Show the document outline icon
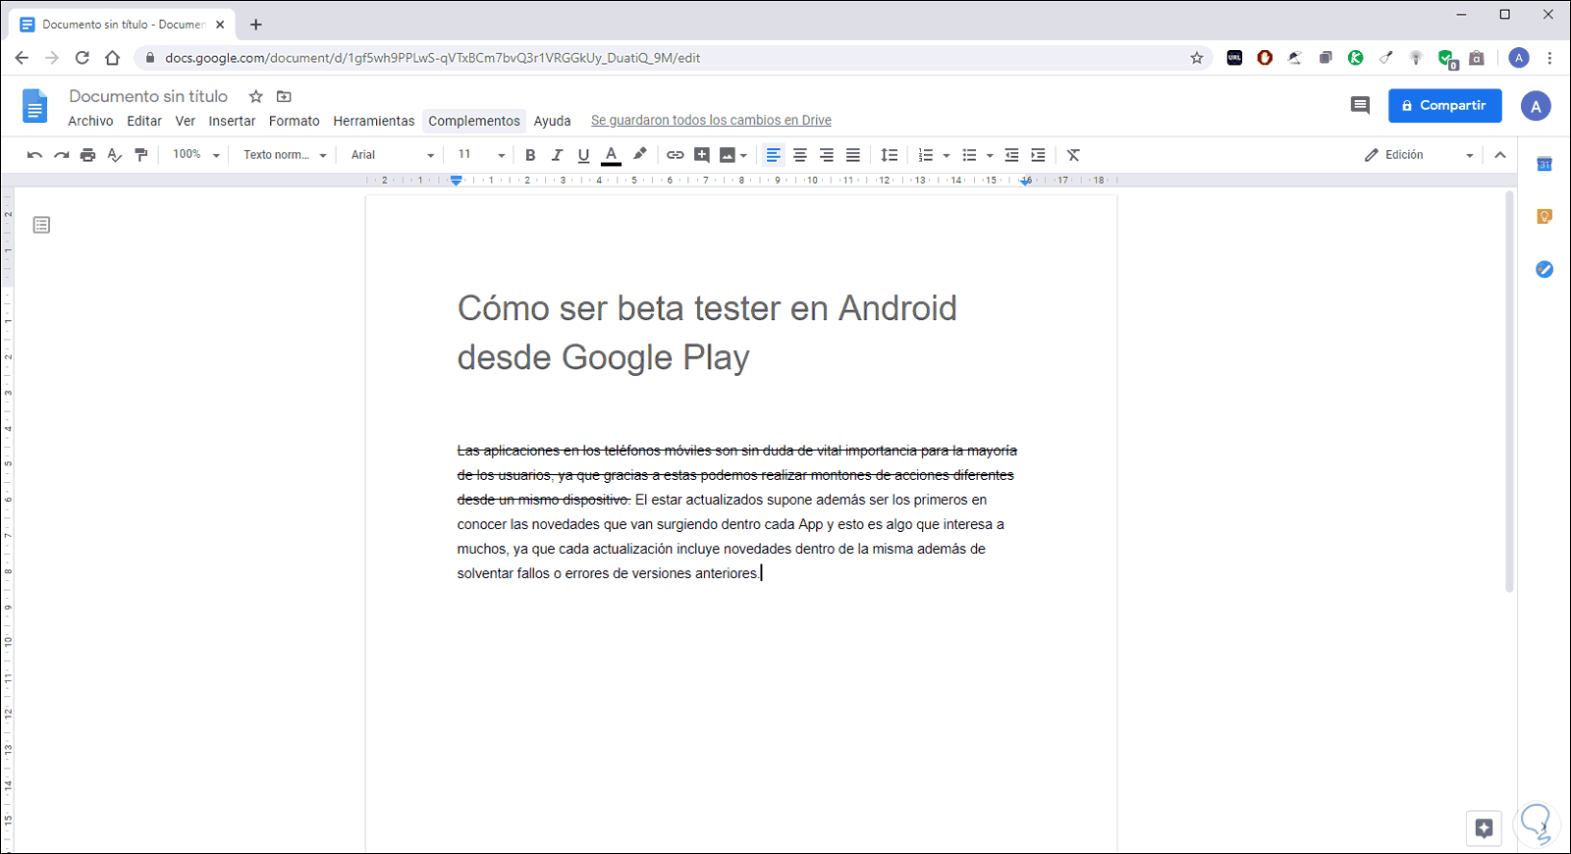 point(41,225)
